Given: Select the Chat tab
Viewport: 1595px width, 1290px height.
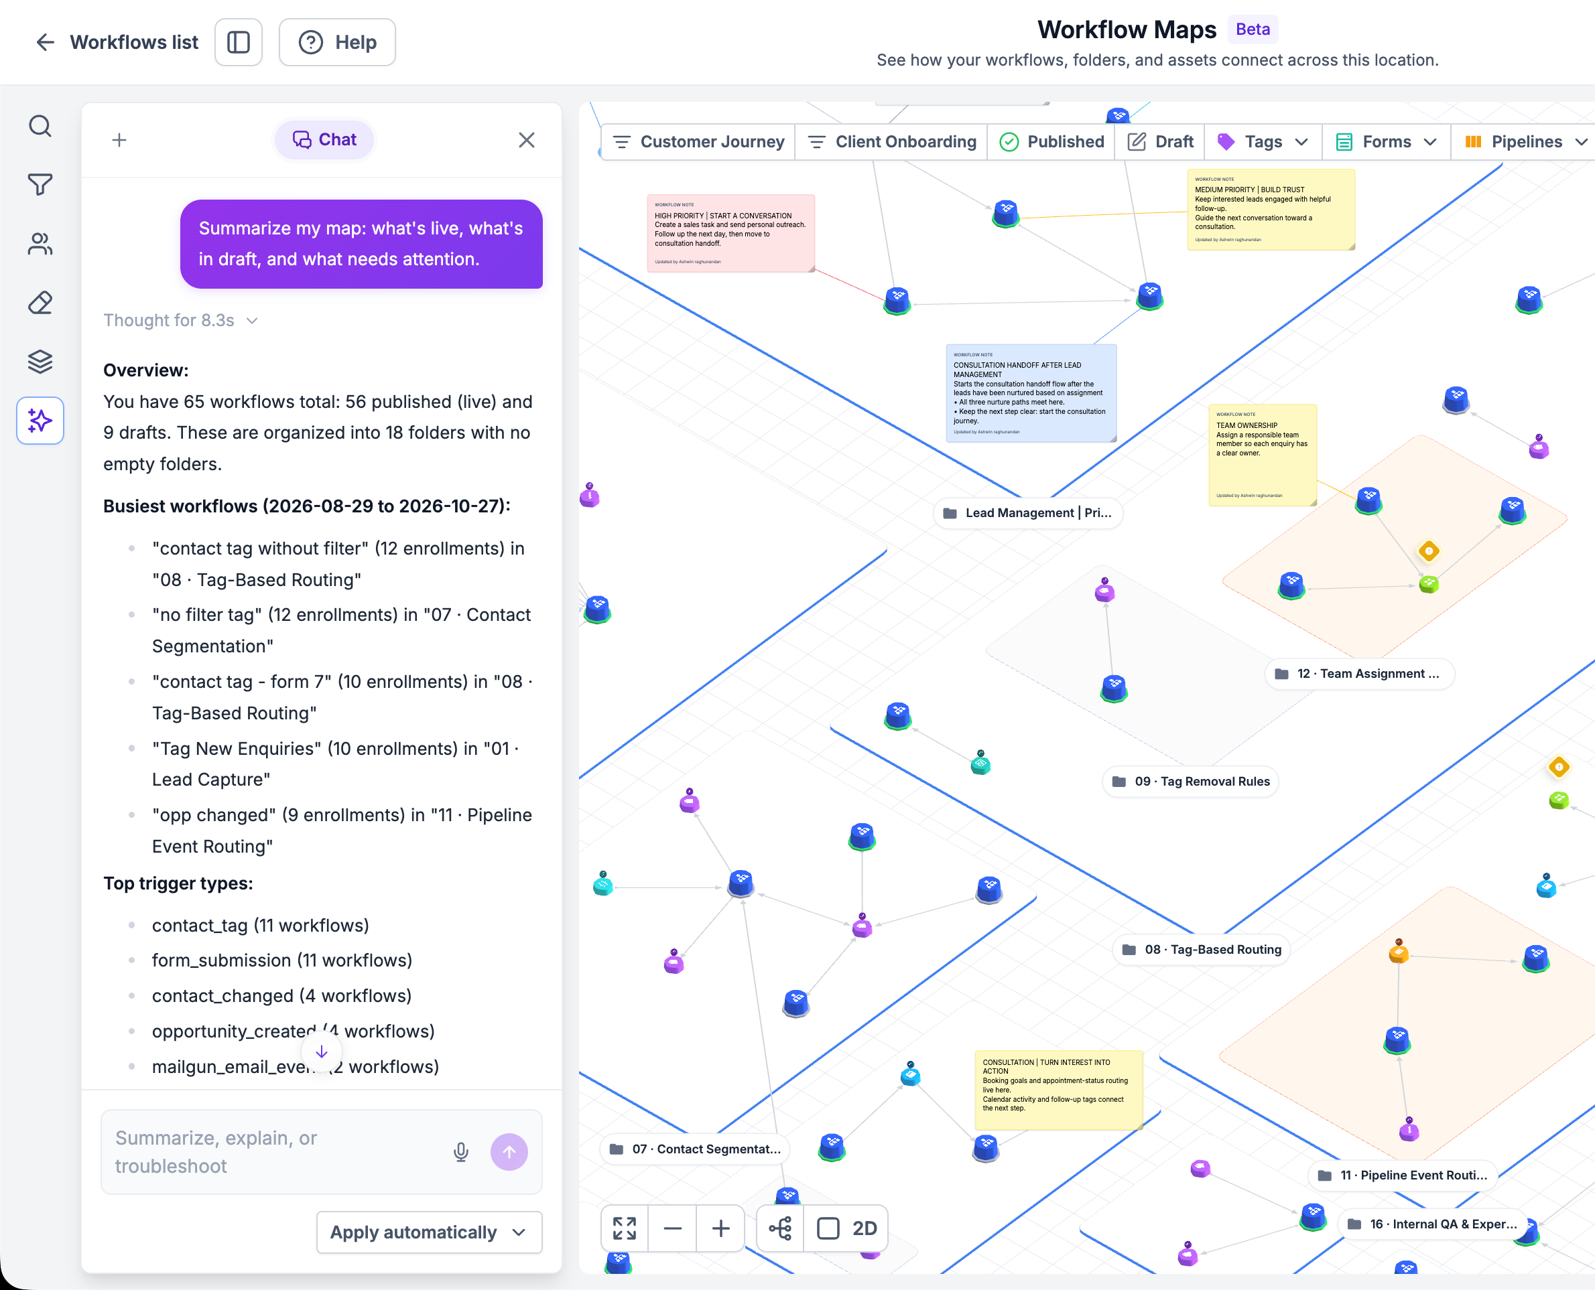Looking at the screenshot, I should click(x=324, y=140).
